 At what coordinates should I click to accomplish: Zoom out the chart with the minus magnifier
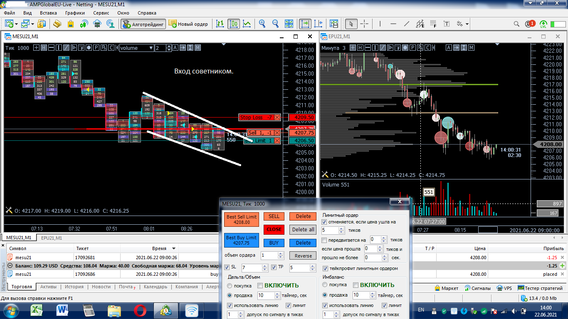tap(276, 24)
